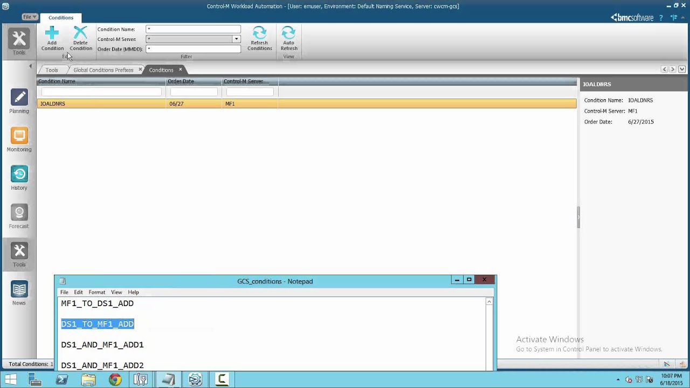The height and width of the screenshot is (388, 690).
Task: Click the Order Date (MMDD) filter field
Action: click(193, 49)
